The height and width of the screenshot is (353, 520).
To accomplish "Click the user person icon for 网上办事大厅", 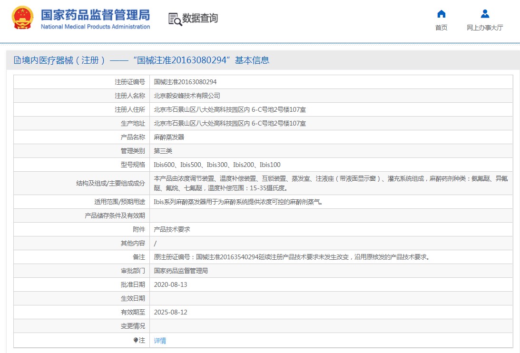I will click(485, 14).
